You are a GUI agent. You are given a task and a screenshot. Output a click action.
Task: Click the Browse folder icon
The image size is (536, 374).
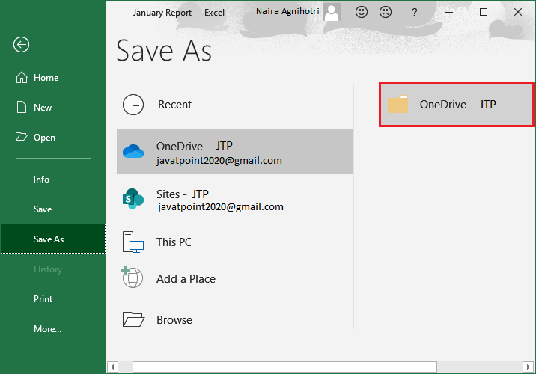[133, 320]
